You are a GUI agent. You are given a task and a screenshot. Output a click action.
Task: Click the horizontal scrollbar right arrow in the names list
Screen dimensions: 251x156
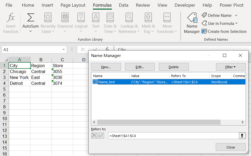point(242,122)
